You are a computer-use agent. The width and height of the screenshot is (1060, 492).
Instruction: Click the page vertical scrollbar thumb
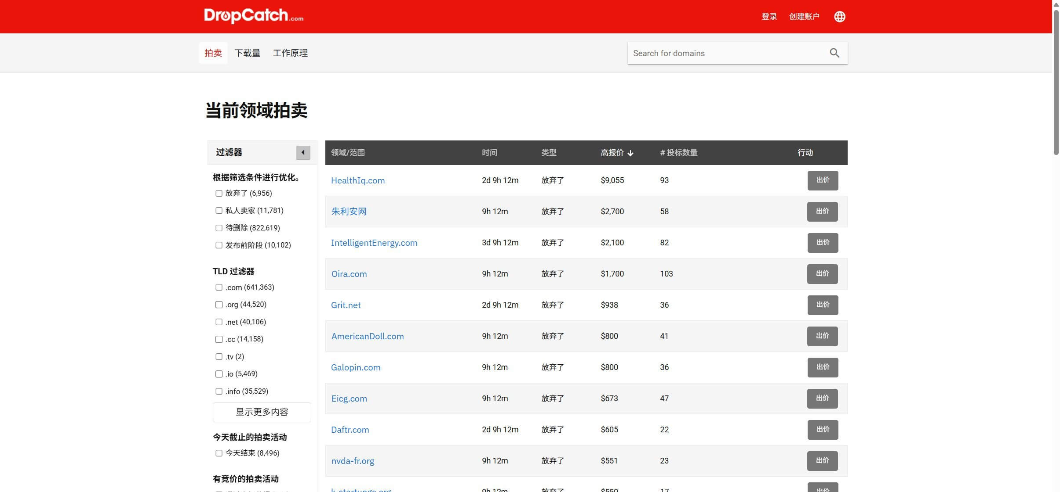click(1056, 82)
